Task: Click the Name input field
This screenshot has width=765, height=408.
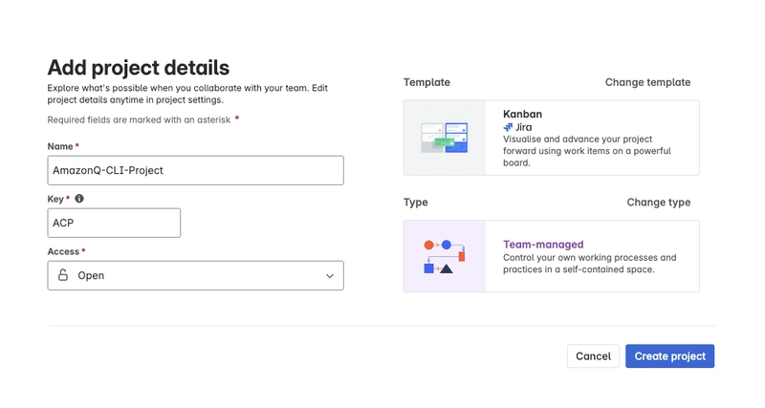Action: pyautogui.click(x=196, y=170)
